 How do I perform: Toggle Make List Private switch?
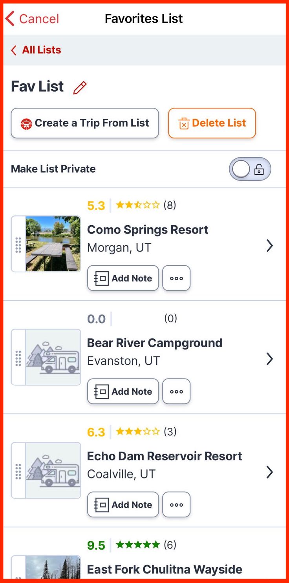pyautogui.click(x=250, y=169)
